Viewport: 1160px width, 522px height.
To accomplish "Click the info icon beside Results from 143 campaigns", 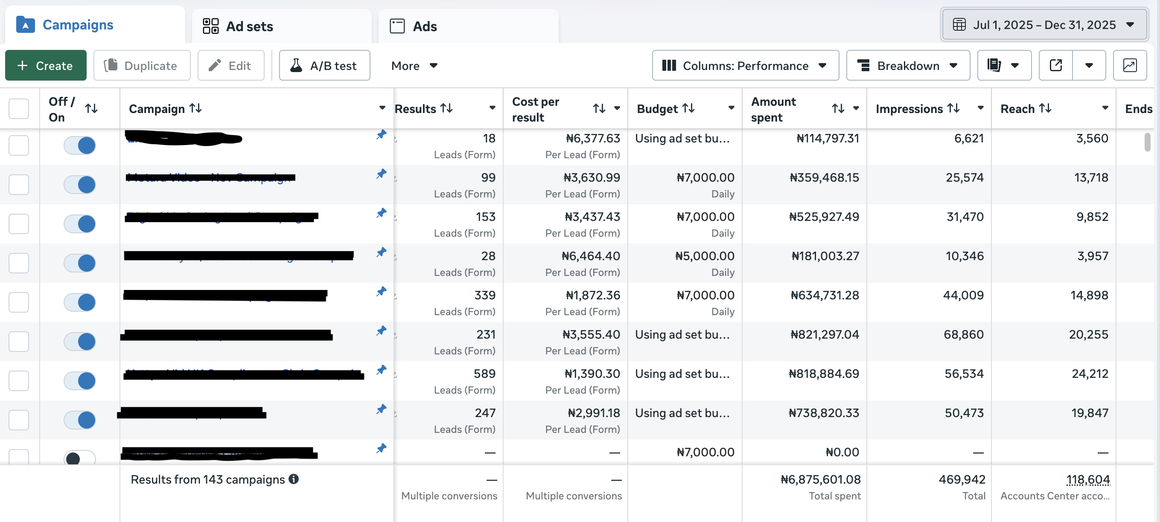I will coord(294,479).
